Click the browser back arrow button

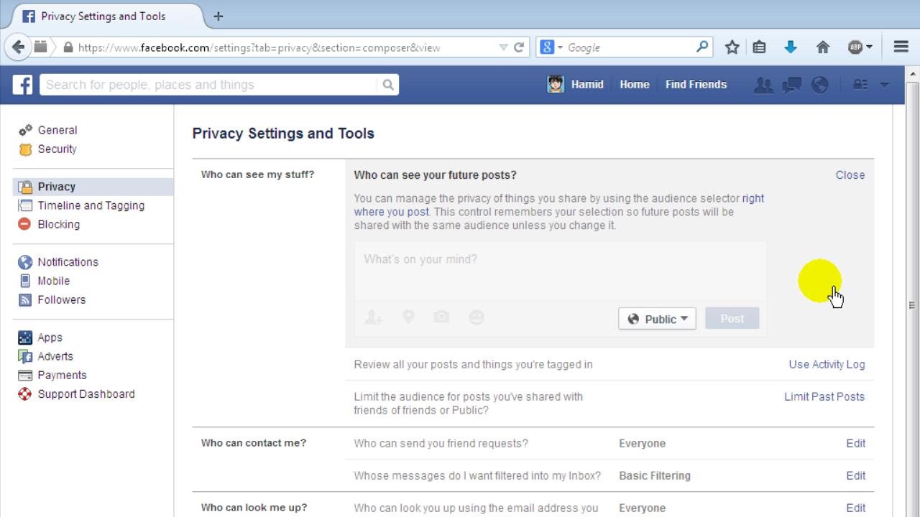tap(17, 47)
